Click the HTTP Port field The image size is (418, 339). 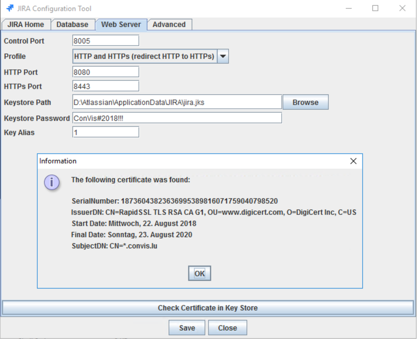105,72
